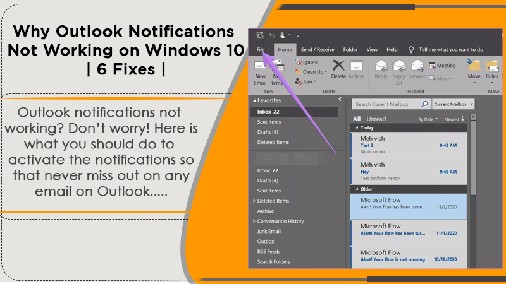This screenshot has height=284, width=506.
Task: Open the Folder ribbon tab
Action: click(350, 50)
